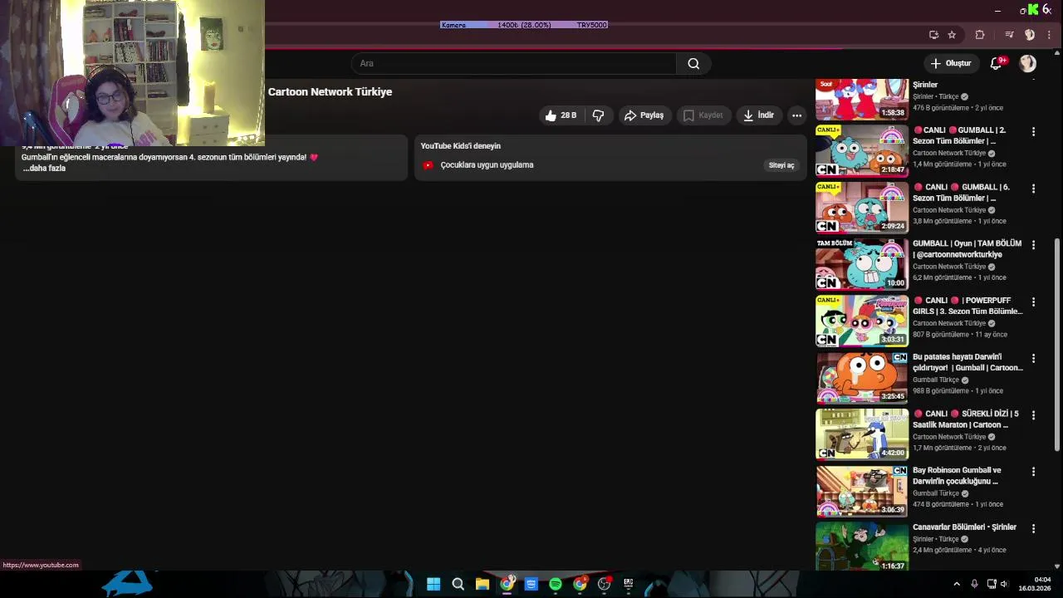Open options for Bu patates hayatı video
This screenshot has height=598, width=1063.
click(1033, 359)
